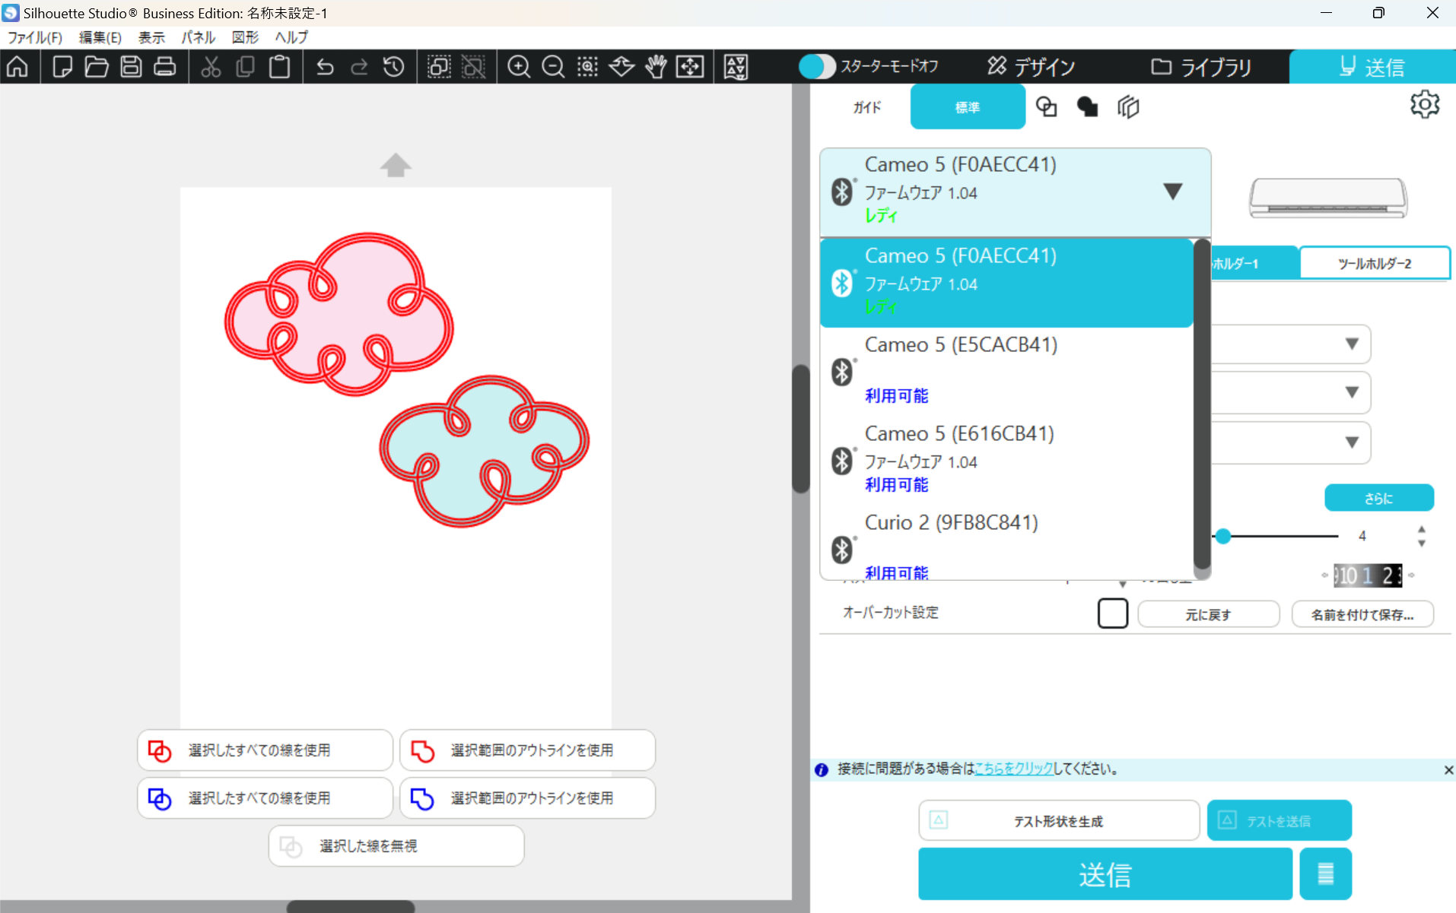This screenshot has width=1456, height=913.
Task: Open the text style AZ icon
Action: point(736,67)
